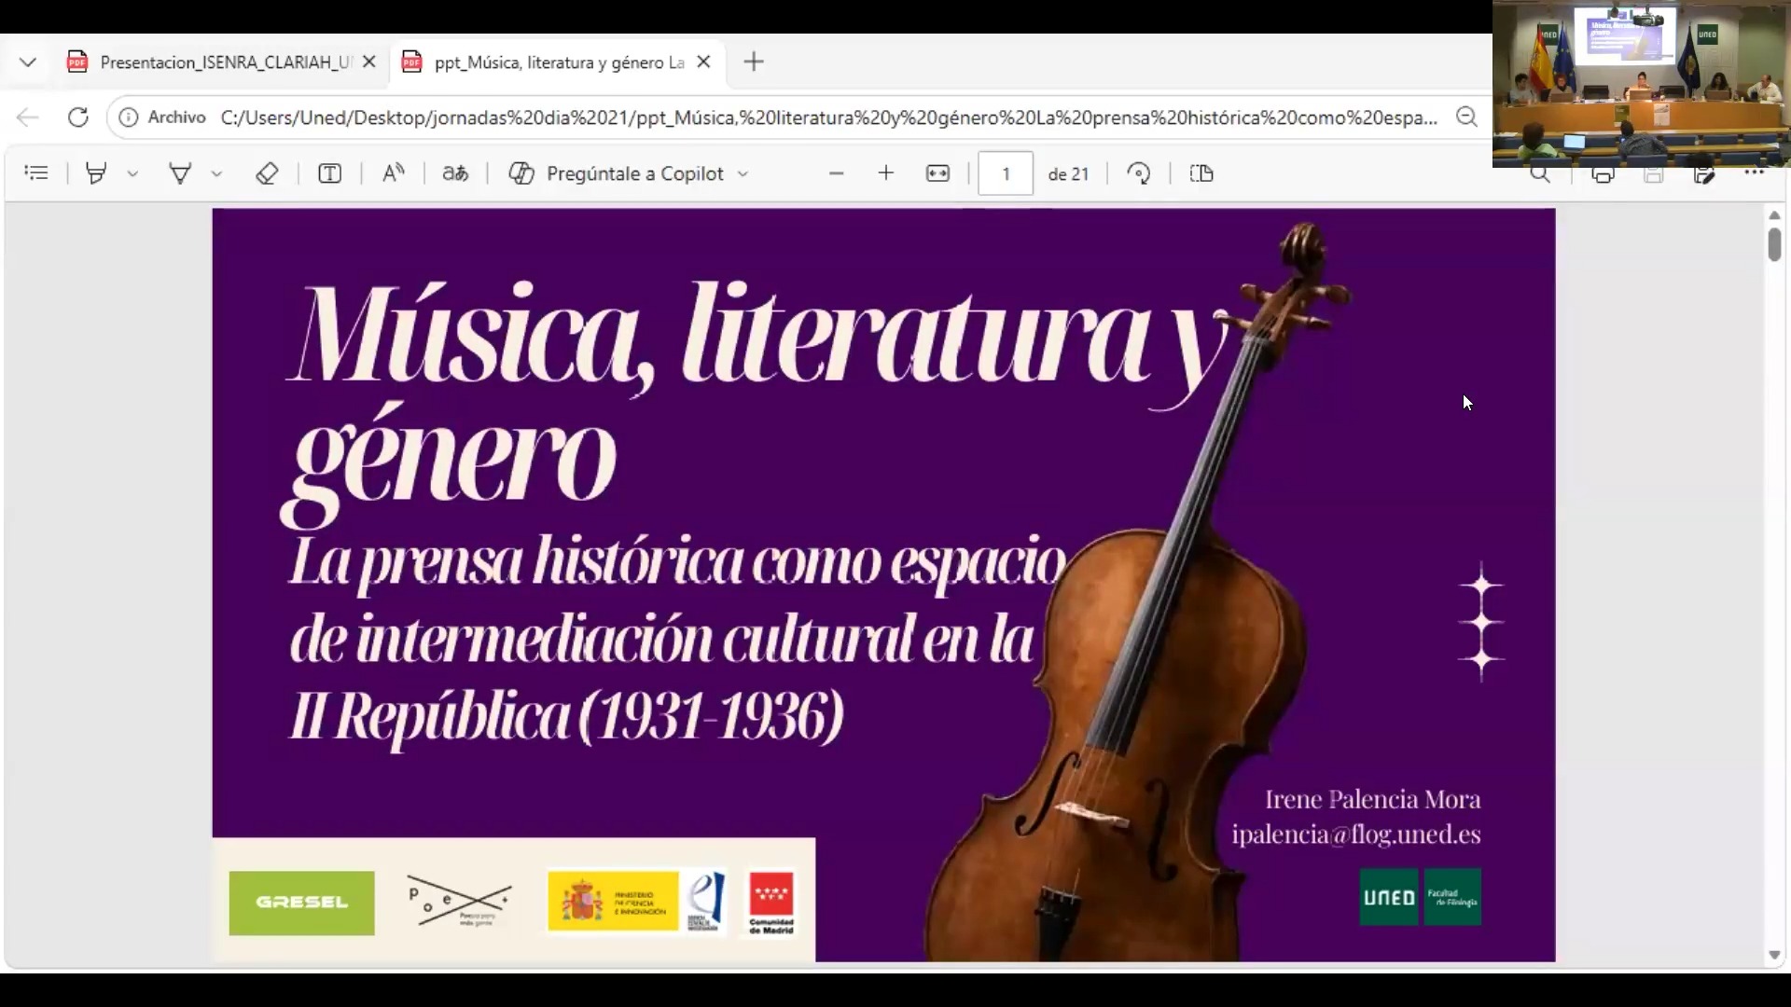
Task: Save the PDF document
Action: click(x=1654, y=175)
